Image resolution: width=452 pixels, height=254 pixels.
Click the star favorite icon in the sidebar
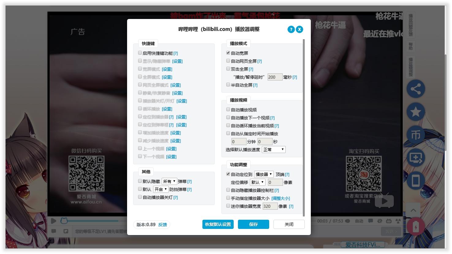tap(416, 112)
